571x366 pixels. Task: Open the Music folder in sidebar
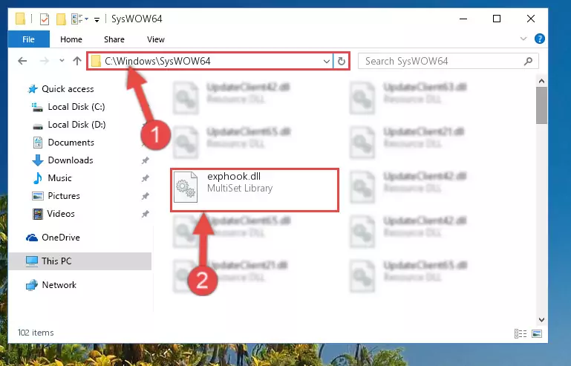59,178
